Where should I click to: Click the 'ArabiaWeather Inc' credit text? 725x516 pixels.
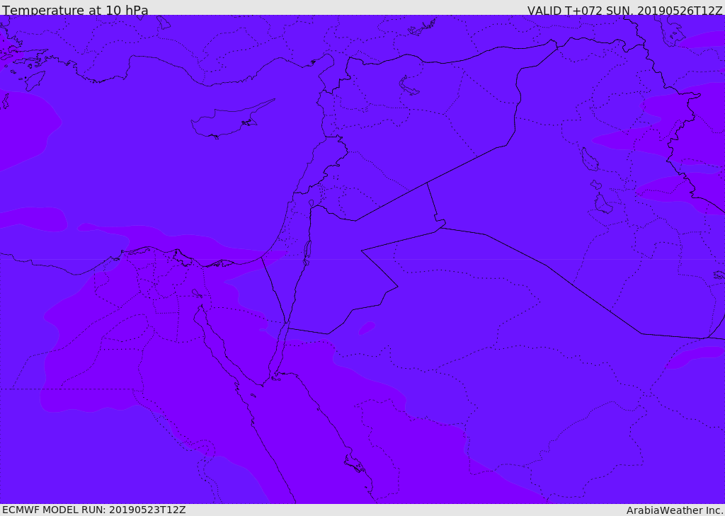675,510
